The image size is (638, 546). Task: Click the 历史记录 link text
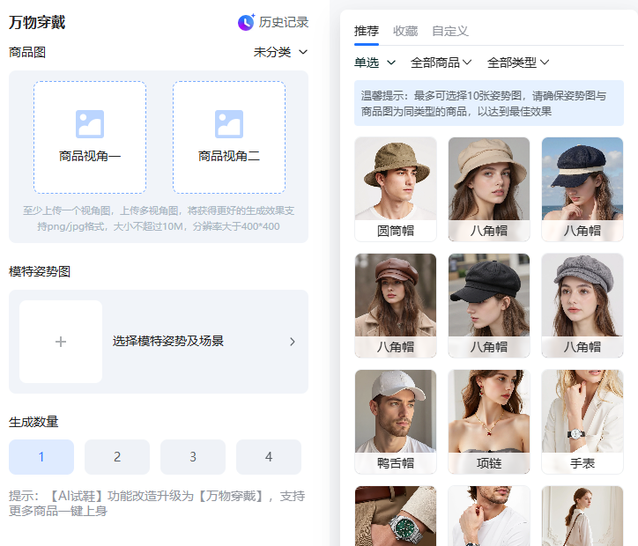(x=283, y=22)
